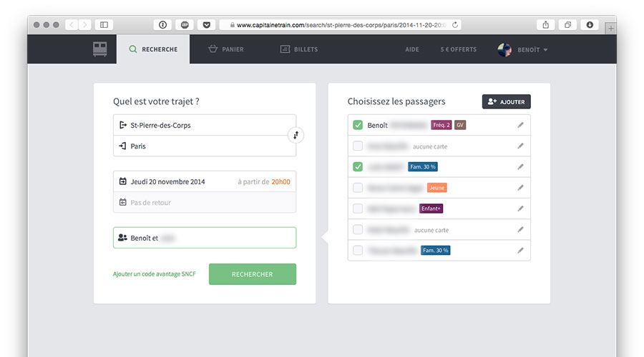Click the Pocket extension icon

click(207, 25)
